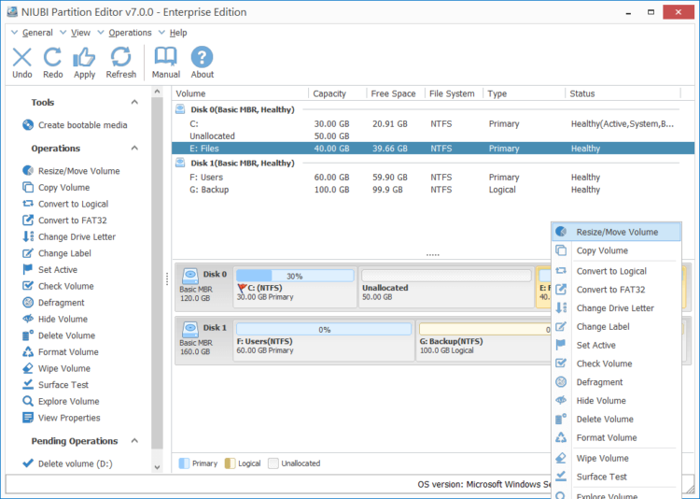
Task: Click the Disk 1 drive icon in disk map
Action: [190, 330]
